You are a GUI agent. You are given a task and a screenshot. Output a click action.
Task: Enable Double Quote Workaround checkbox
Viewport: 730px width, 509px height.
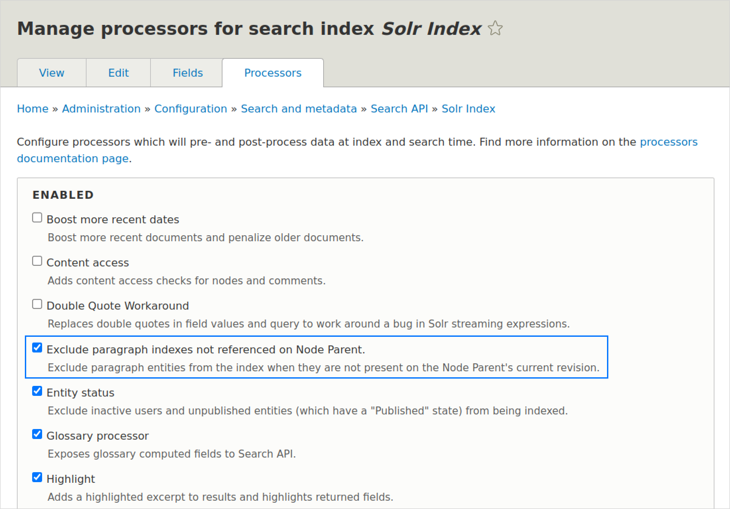37,304
